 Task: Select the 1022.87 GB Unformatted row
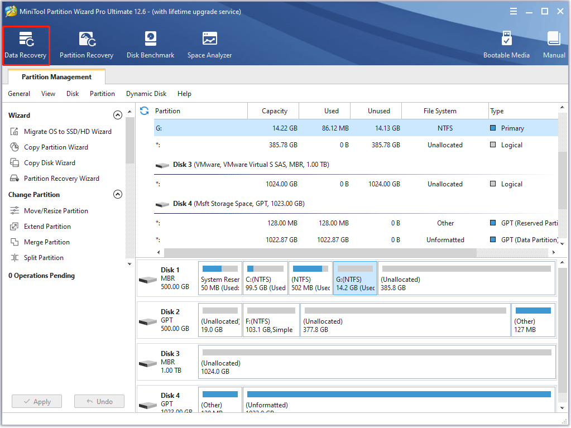[356, 240]
